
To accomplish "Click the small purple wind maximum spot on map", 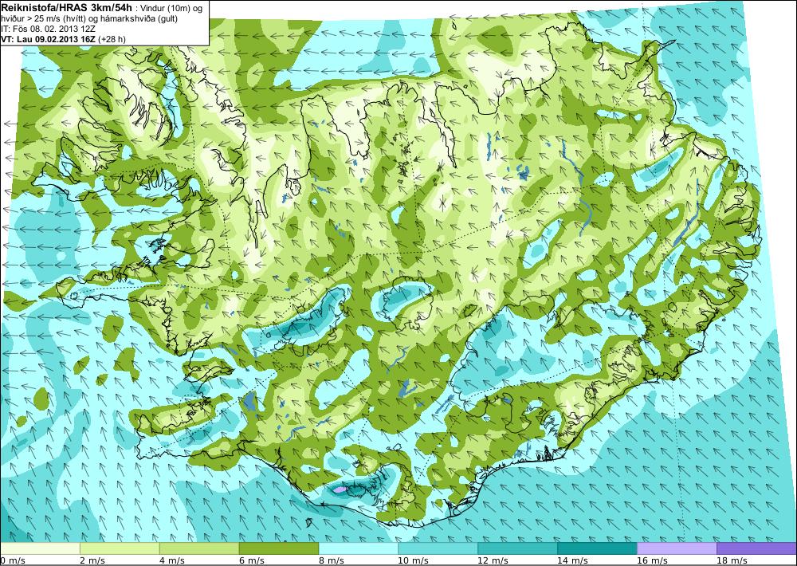I will 340,489.
